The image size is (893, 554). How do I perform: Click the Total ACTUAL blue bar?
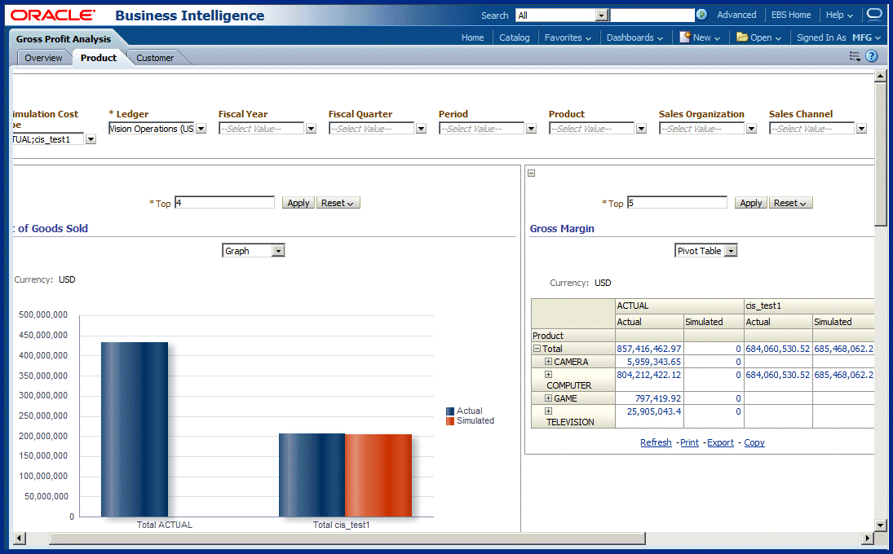pos(135,429)
